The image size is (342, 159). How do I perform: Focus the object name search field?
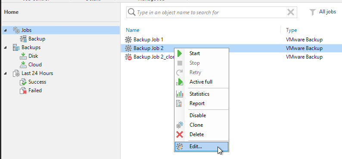(211, 12)
